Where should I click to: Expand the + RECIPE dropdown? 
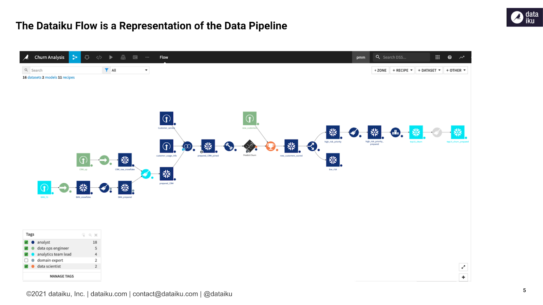[402, 70]
